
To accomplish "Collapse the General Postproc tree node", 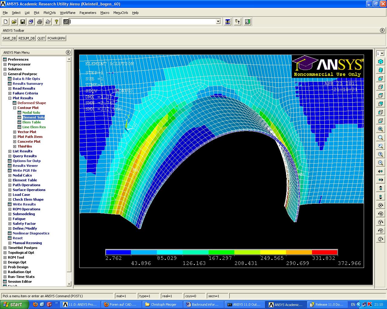I will click(5, 74).
